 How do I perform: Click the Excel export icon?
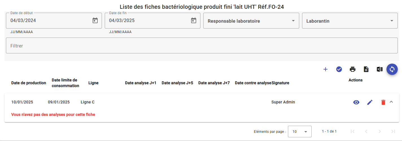click(x=380, y=69)
